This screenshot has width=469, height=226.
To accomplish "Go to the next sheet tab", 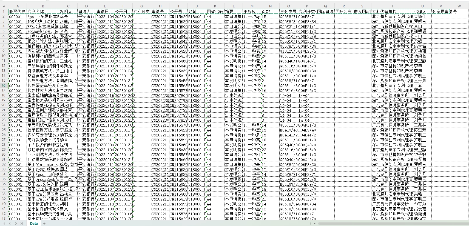I will coord(16,224).
